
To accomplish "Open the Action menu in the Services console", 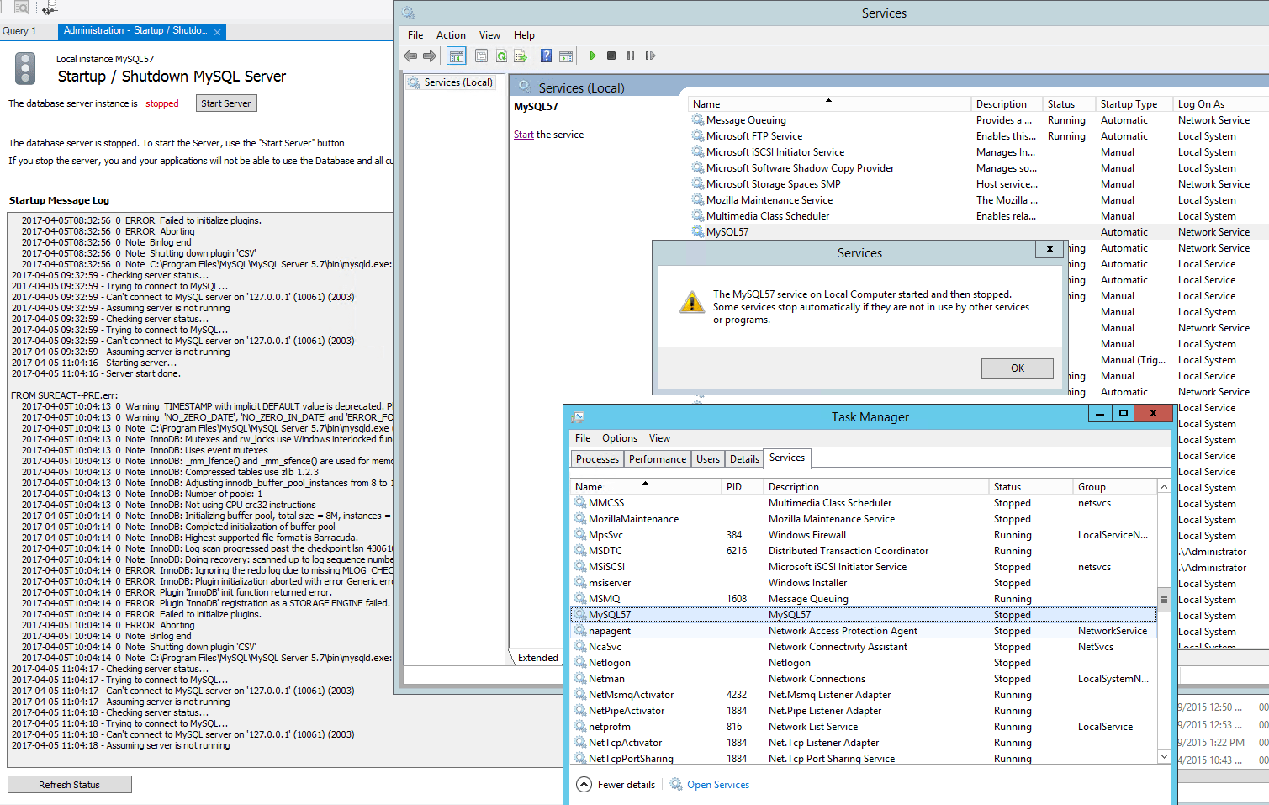I will (451, 35).
